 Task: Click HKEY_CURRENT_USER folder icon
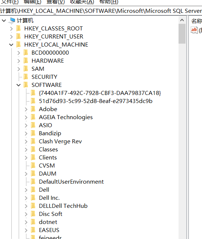coord(18,37)
